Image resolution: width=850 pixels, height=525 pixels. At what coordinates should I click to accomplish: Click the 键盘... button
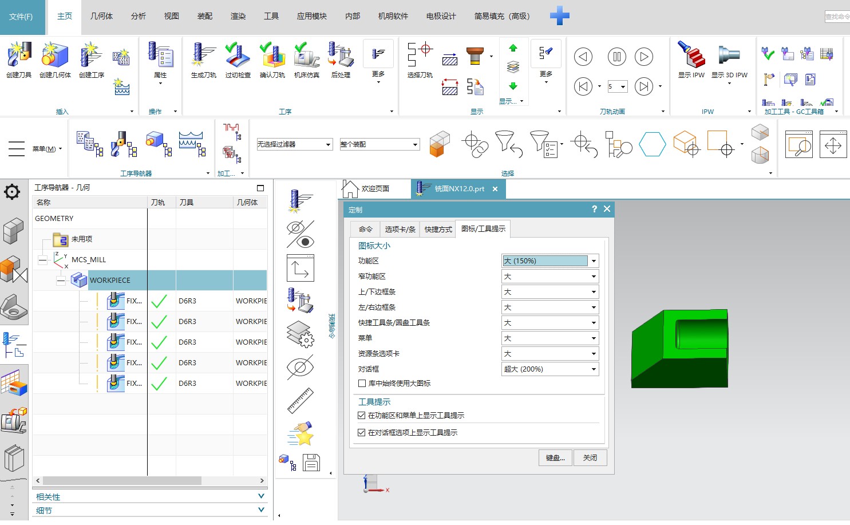[555, 458]
